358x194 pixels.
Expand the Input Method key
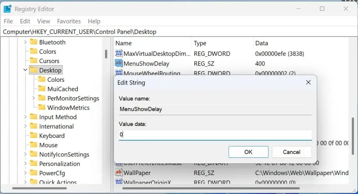(25, 117)
